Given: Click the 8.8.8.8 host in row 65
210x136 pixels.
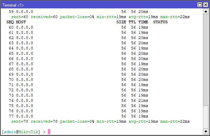Looking at the screenshot, I should click(25, 53).
